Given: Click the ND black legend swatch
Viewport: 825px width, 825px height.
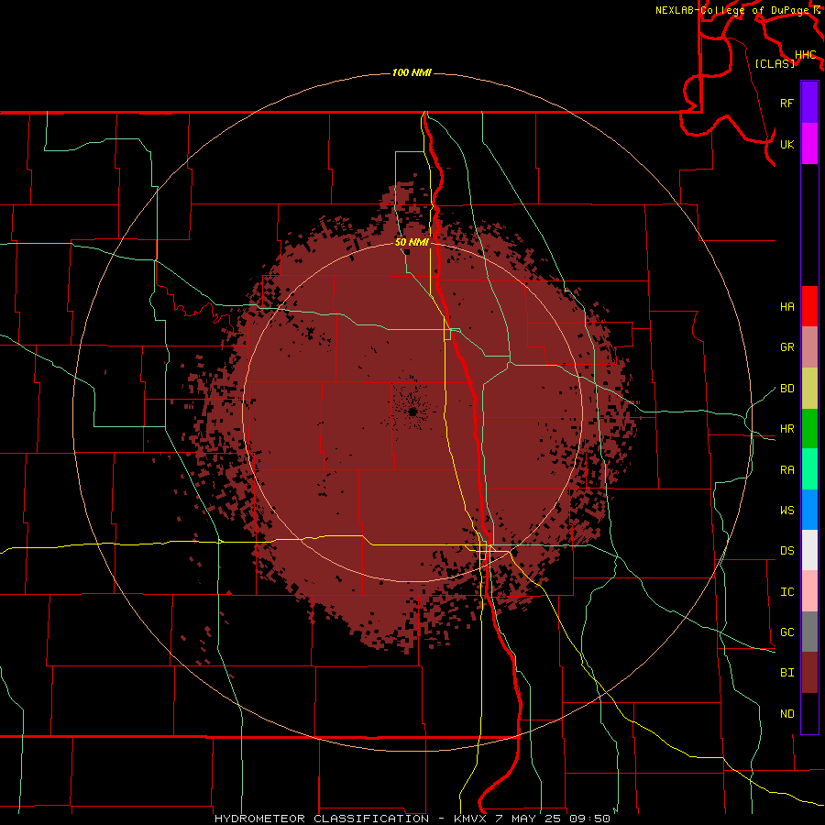Looking at the screenshot, I should tap(809, 713).
